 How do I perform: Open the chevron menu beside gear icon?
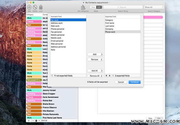click(x=39, y=121)
